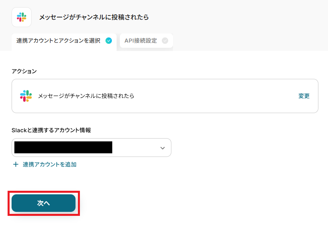Image resolution: width=328 pixels, height=227 pixels.
Task: Open the Slack account selection combo box
Action: tap(136, 148)
